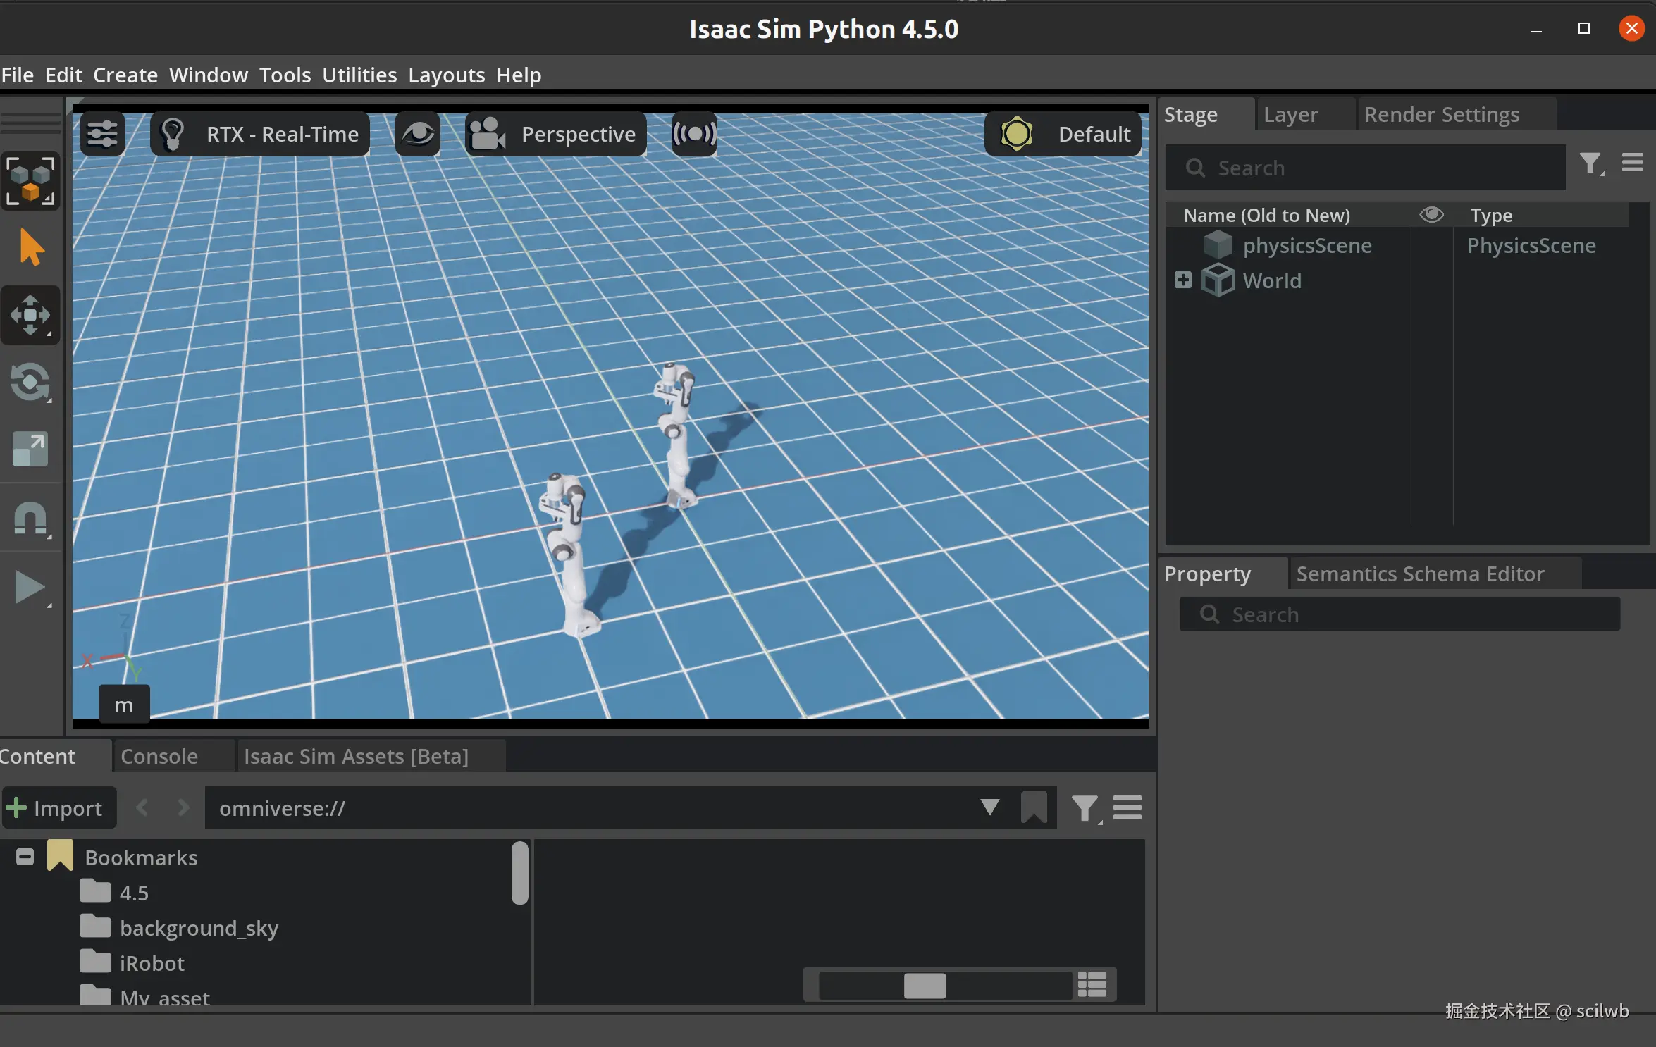
Task: Open the Default lighting menu
Action: (x=1063, y=134)
